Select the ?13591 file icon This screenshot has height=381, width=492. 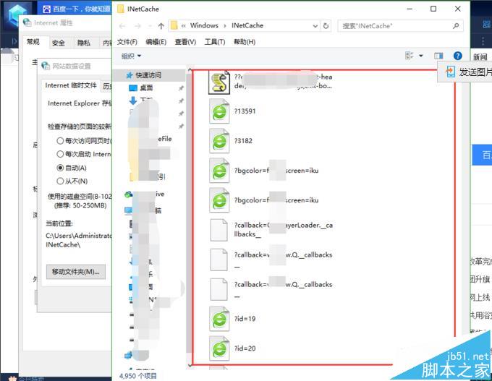(219, 111)
